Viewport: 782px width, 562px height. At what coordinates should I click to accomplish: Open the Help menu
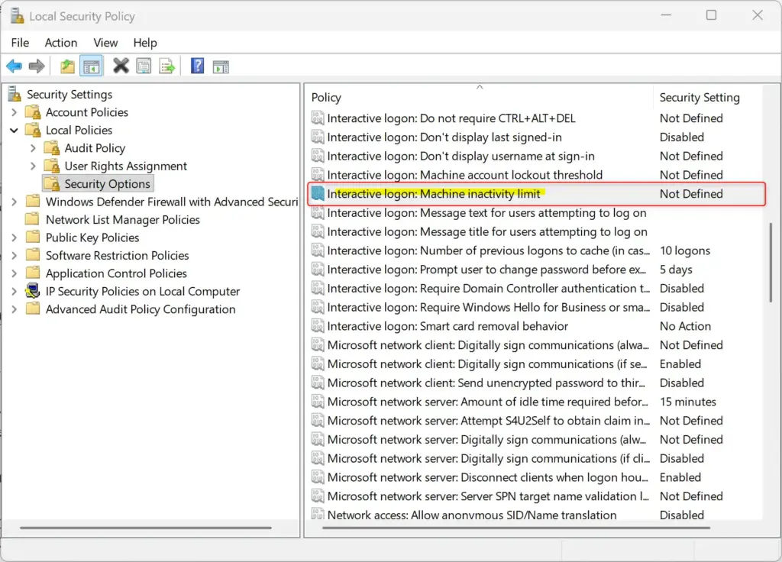tap(145, 43)
